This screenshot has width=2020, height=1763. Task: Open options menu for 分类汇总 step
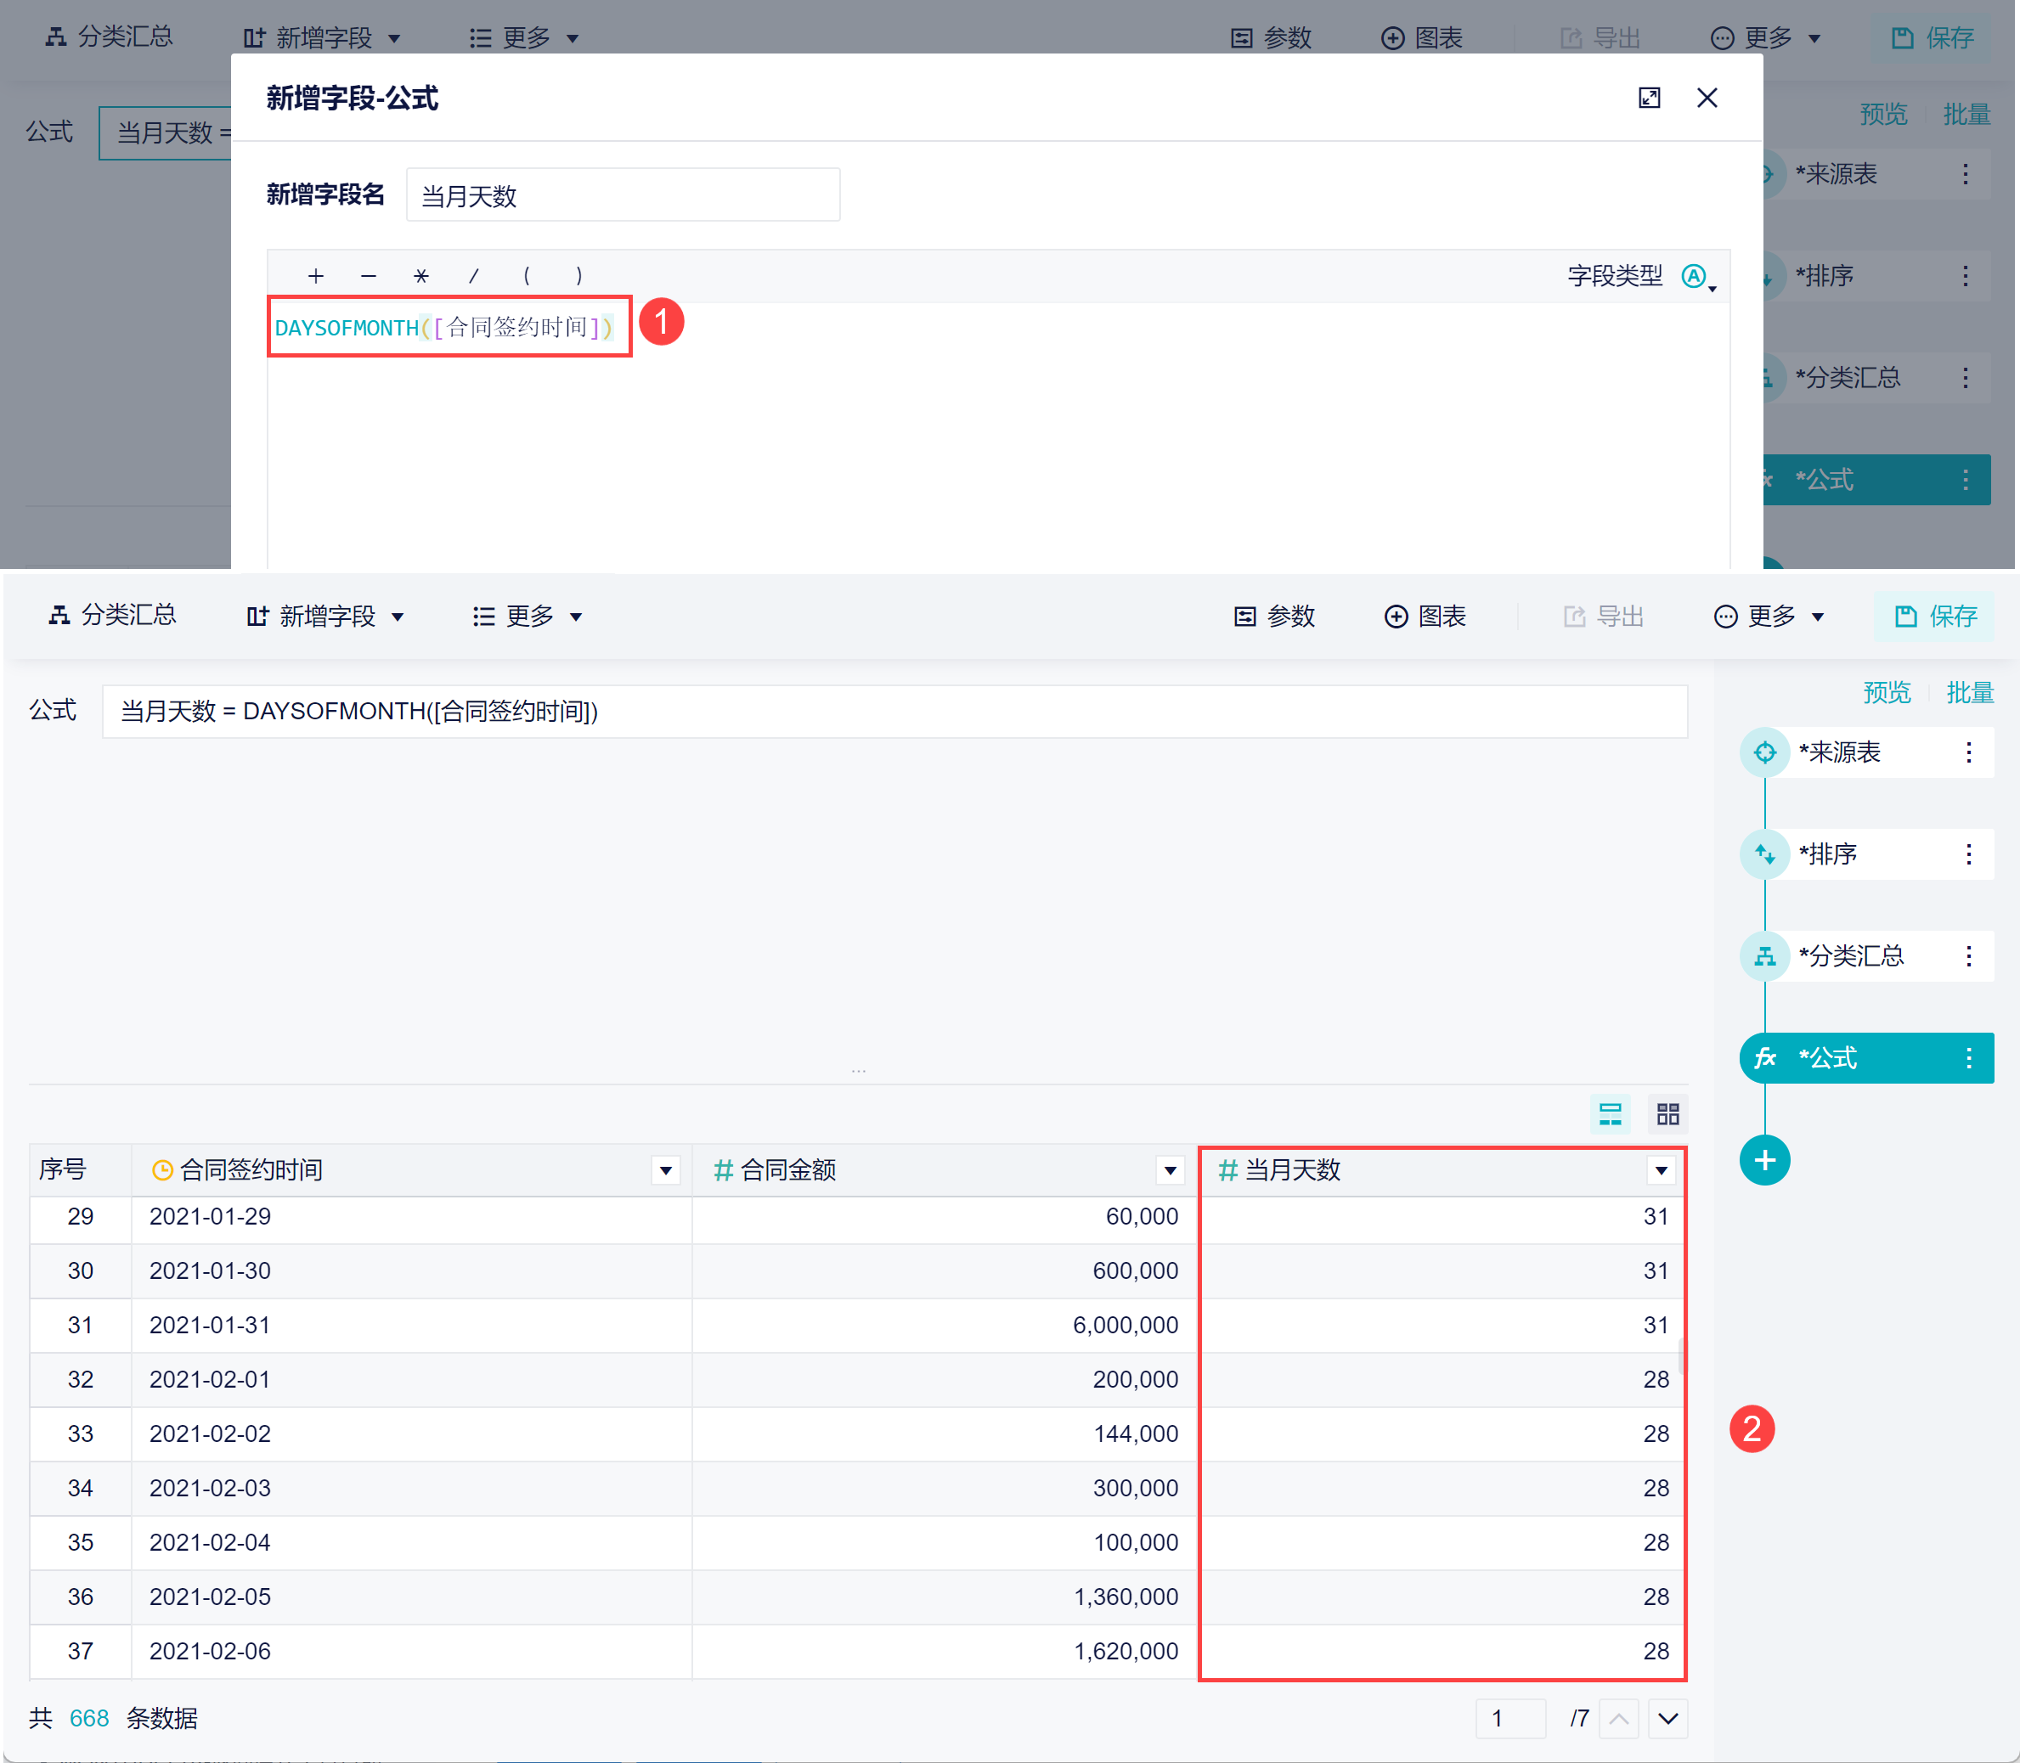click(x=1968, y=956)
